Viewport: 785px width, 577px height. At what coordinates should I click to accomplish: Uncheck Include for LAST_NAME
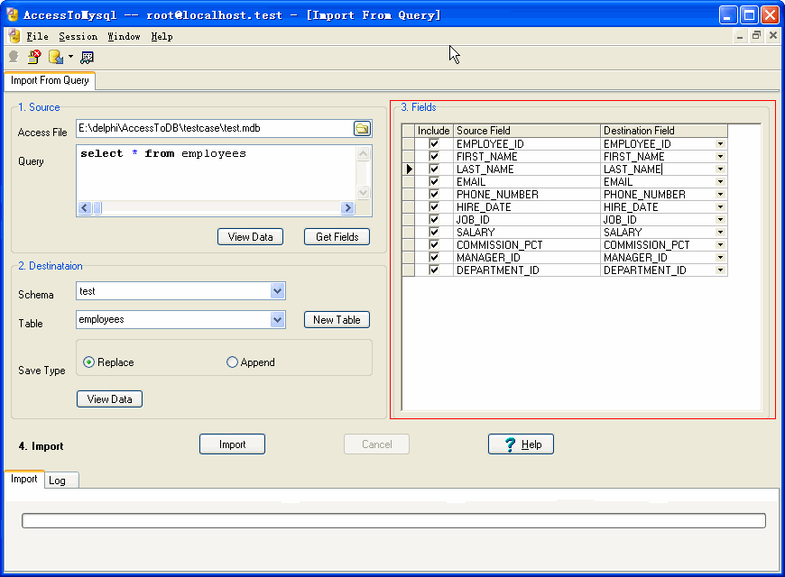(434, 169)
